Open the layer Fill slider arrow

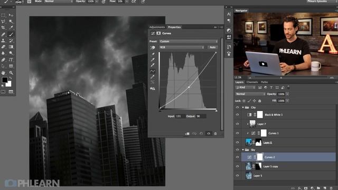click(287, 101)
